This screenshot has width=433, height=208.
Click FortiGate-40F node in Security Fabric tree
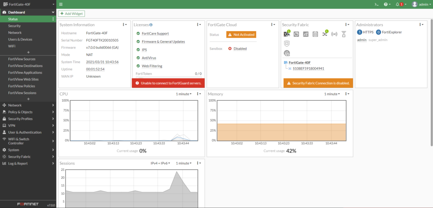pos(299,62)
